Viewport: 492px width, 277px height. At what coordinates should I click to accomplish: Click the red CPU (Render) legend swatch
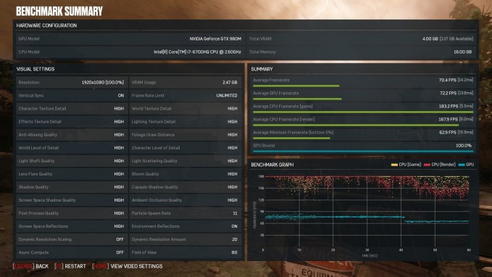pyautogui.click(x=427, y=165)
